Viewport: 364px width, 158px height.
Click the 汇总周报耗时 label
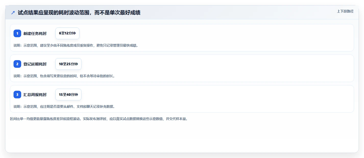(x=35, y=95)
